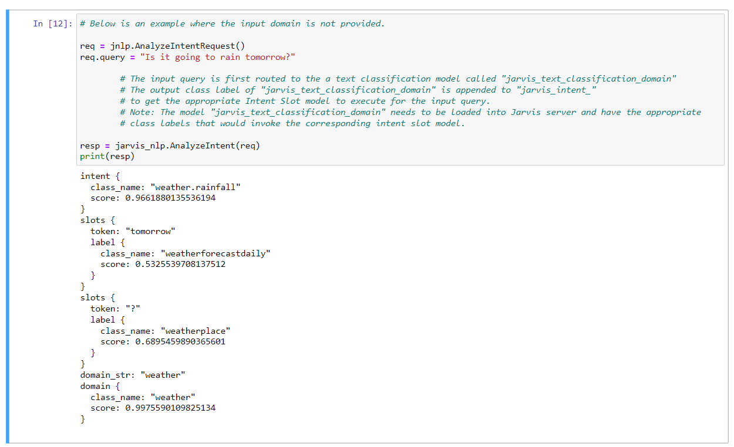Click the token: "tomorrow" output line
Viewport: 734px width, 447px height.
133,231
